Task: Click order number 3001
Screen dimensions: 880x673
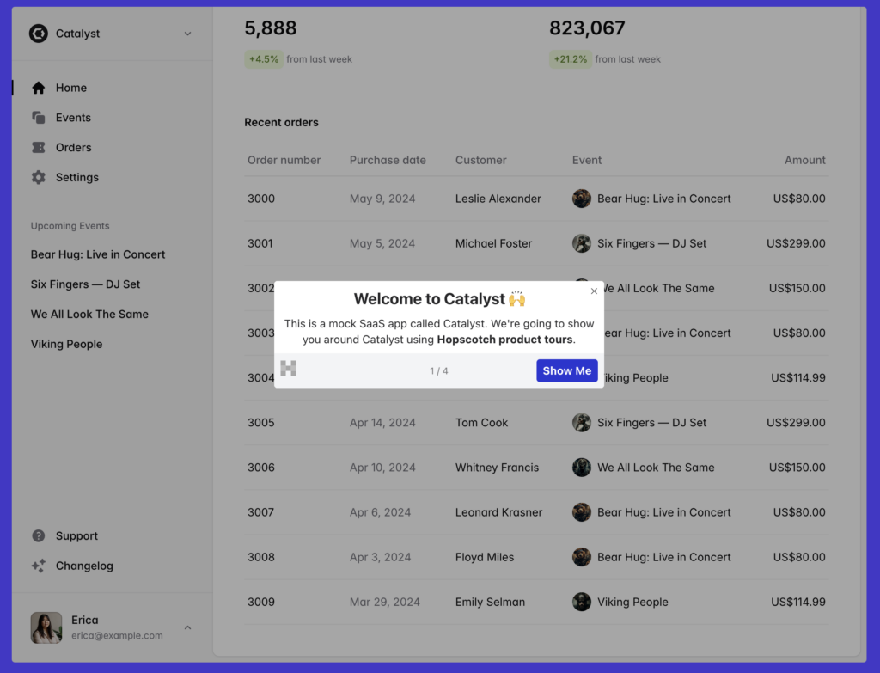Action: [x=260, y=243]
